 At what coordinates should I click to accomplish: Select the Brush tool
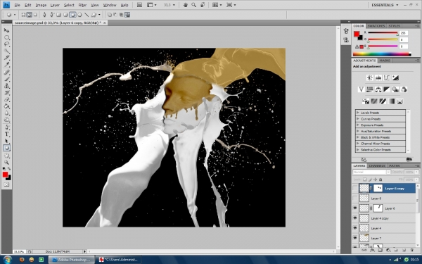coord(6,79)
